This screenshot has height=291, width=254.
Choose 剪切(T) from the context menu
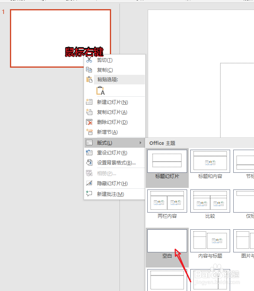(115, 60)
